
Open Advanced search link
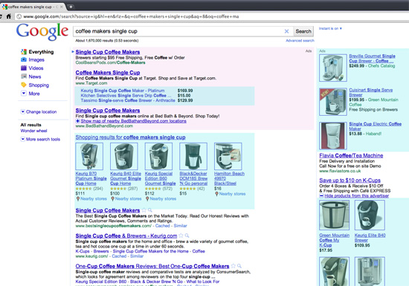300,41
